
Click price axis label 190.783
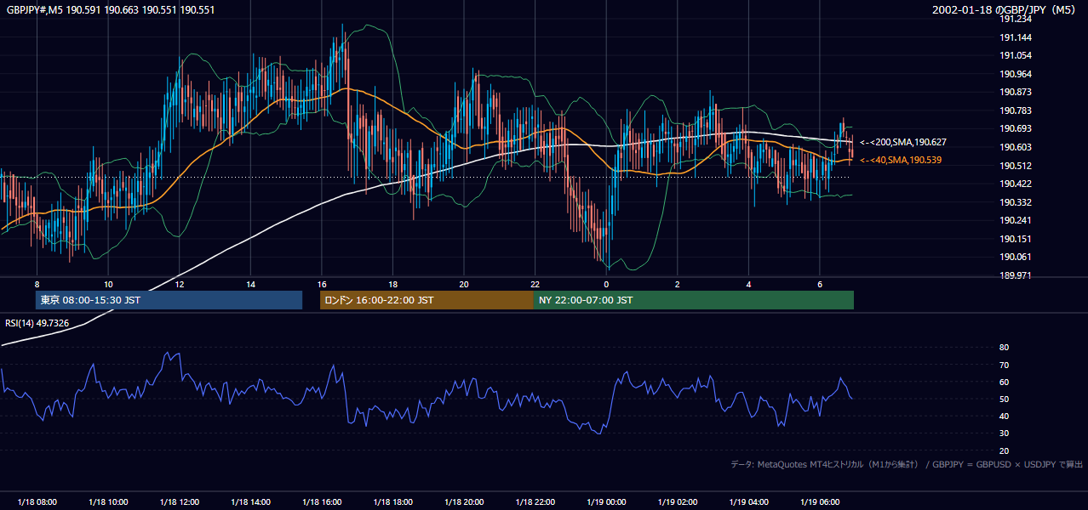pos(1016,110)
